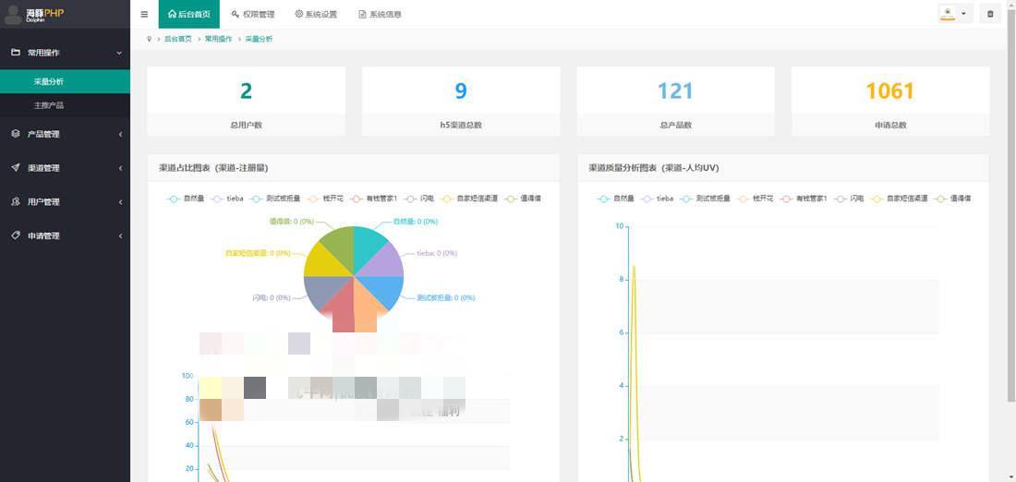The height and width of the screenshot is (482, 1016).
Task: Click the 申请总数 stat card showing 1061
Action: click(890, 102)
